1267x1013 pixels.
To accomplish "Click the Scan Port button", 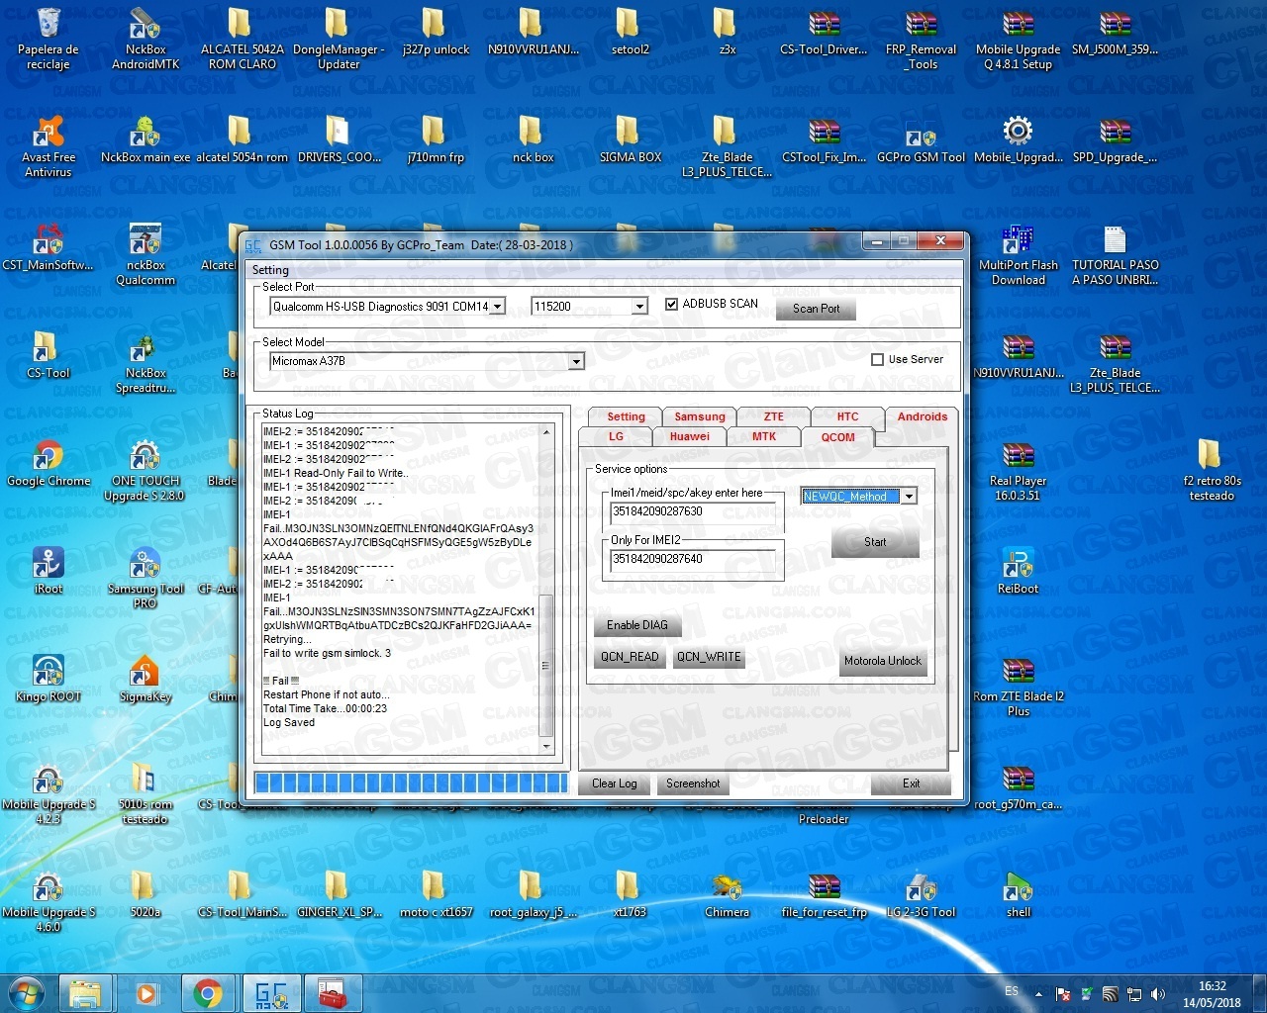I will click(816, 309).
